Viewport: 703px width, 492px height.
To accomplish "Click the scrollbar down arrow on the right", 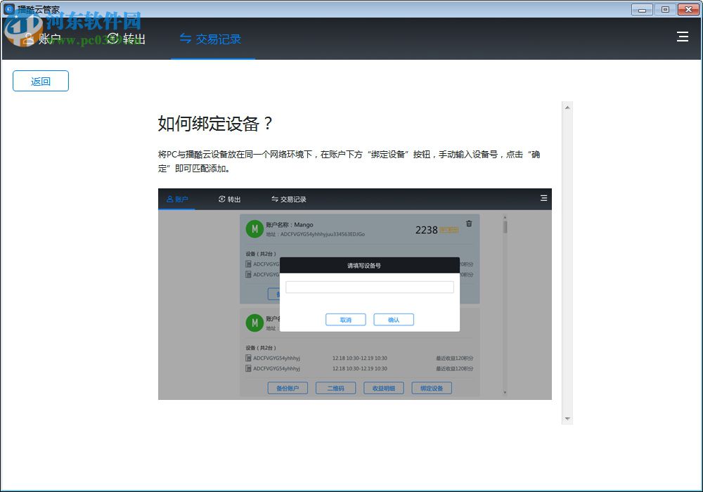I will (567, 419).
